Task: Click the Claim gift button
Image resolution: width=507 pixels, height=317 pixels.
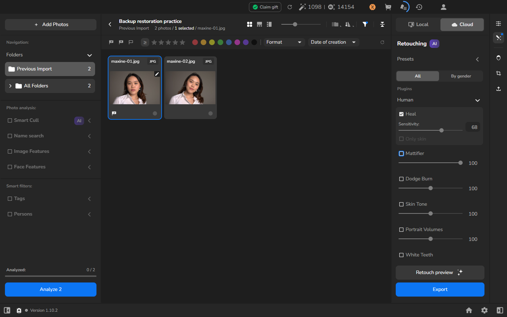Action: coord(265,7)
